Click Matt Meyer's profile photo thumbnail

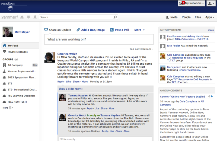click(x=8, y=32)
